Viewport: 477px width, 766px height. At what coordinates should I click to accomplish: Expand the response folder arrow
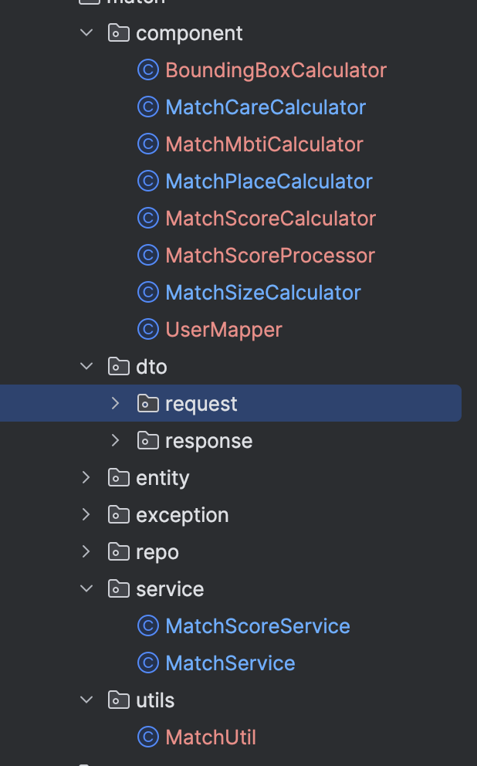116,441
